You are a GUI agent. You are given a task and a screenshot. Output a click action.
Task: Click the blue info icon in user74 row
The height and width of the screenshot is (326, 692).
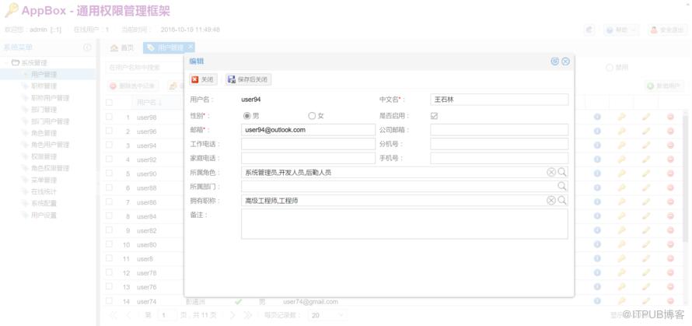[x=597, y=301]
